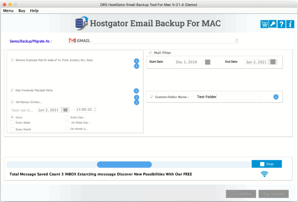Select the Every Week radio button
This screenshot has width=298, height=202.
(12, 123)
